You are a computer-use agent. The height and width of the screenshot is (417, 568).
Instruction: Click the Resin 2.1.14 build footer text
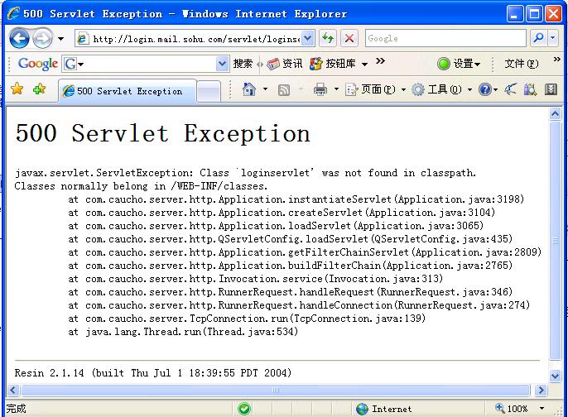pos(153,373)
